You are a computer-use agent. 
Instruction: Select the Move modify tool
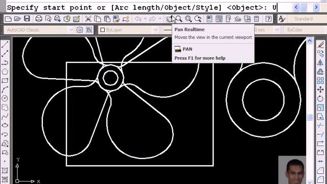(320, 89)
